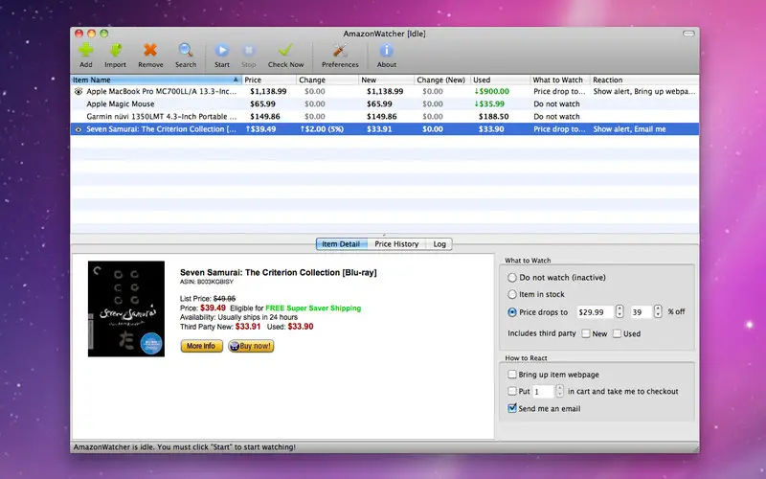The image size is (766, 479).
Task: Click the ↑$2.00 (5%) change cell
Action: pos(322,129)
